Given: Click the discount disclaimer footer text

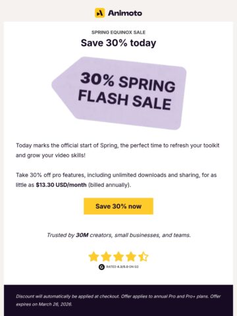Looking at the screenshot, I should [118, 300].
